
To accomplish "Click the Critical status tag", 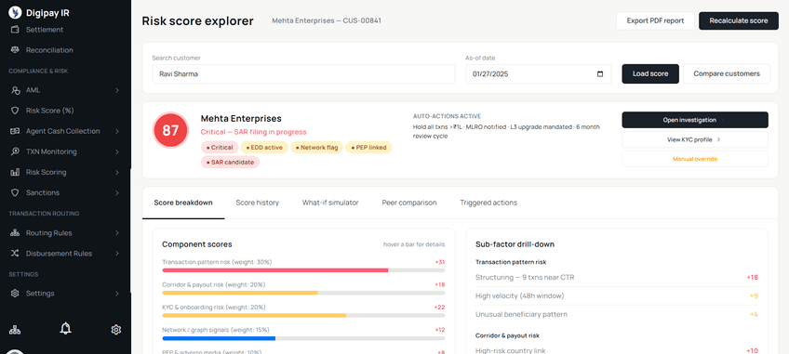I will [x=220, y=148].
